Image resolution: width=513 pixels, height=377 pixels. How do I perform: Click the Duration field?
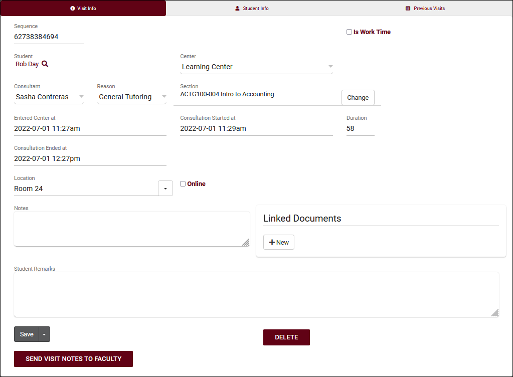coord(360,128)
